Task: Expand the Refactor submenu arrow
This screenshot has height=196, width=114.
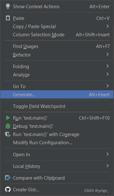Action: (x=108, y=54)
